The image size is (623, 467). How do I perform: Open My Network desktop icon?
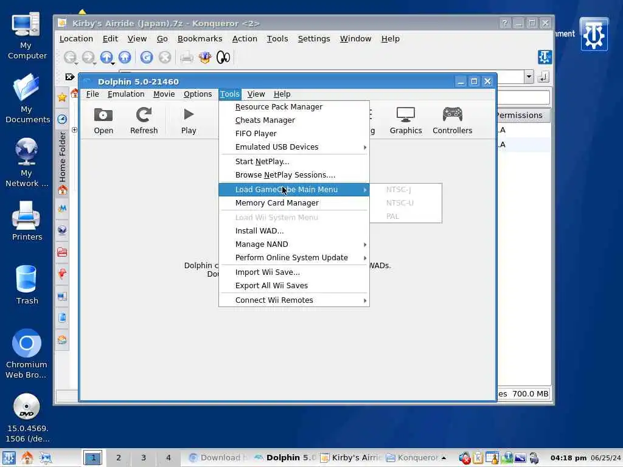pyautogui.click(x=26, y=162)
